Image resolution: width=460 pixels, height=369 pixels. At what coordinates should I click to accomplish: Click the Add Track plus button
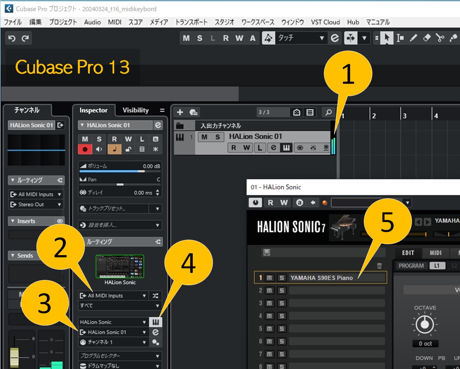pos(180,112)
